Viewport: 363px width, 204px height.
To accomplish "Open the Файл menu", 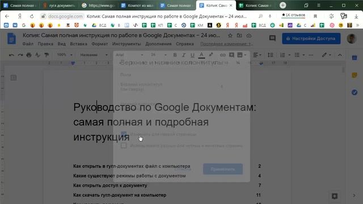I will [28, 44].
